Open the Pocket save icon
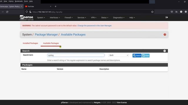 (x=172, y=12)
